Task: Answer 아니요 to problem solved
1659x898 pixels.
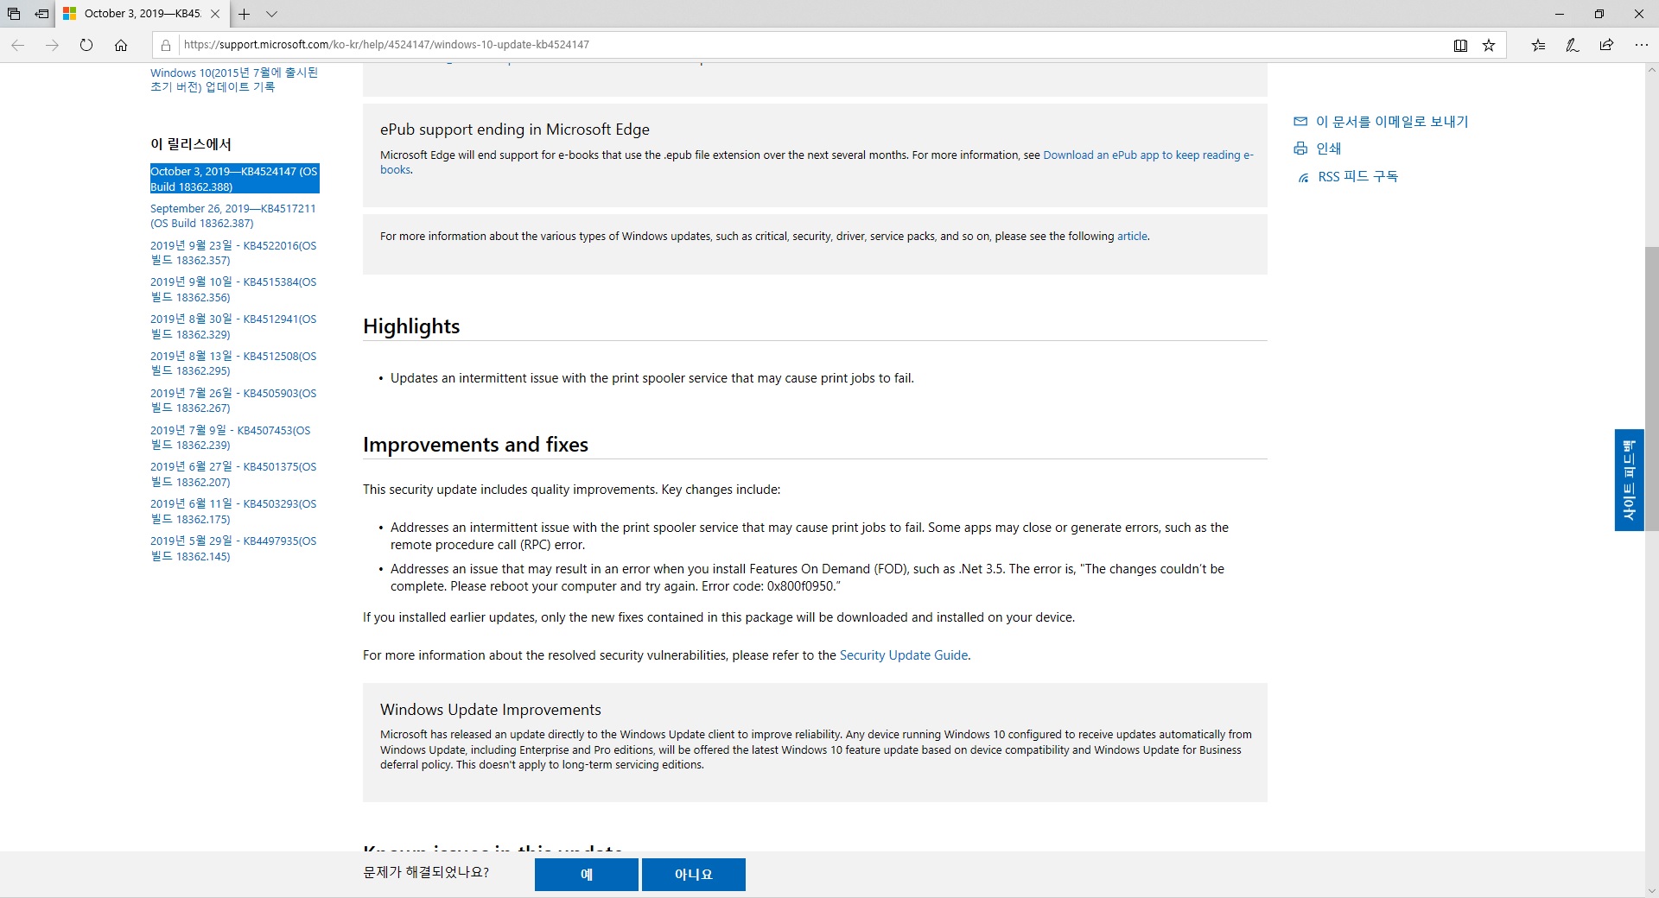Action: (693, 875)
